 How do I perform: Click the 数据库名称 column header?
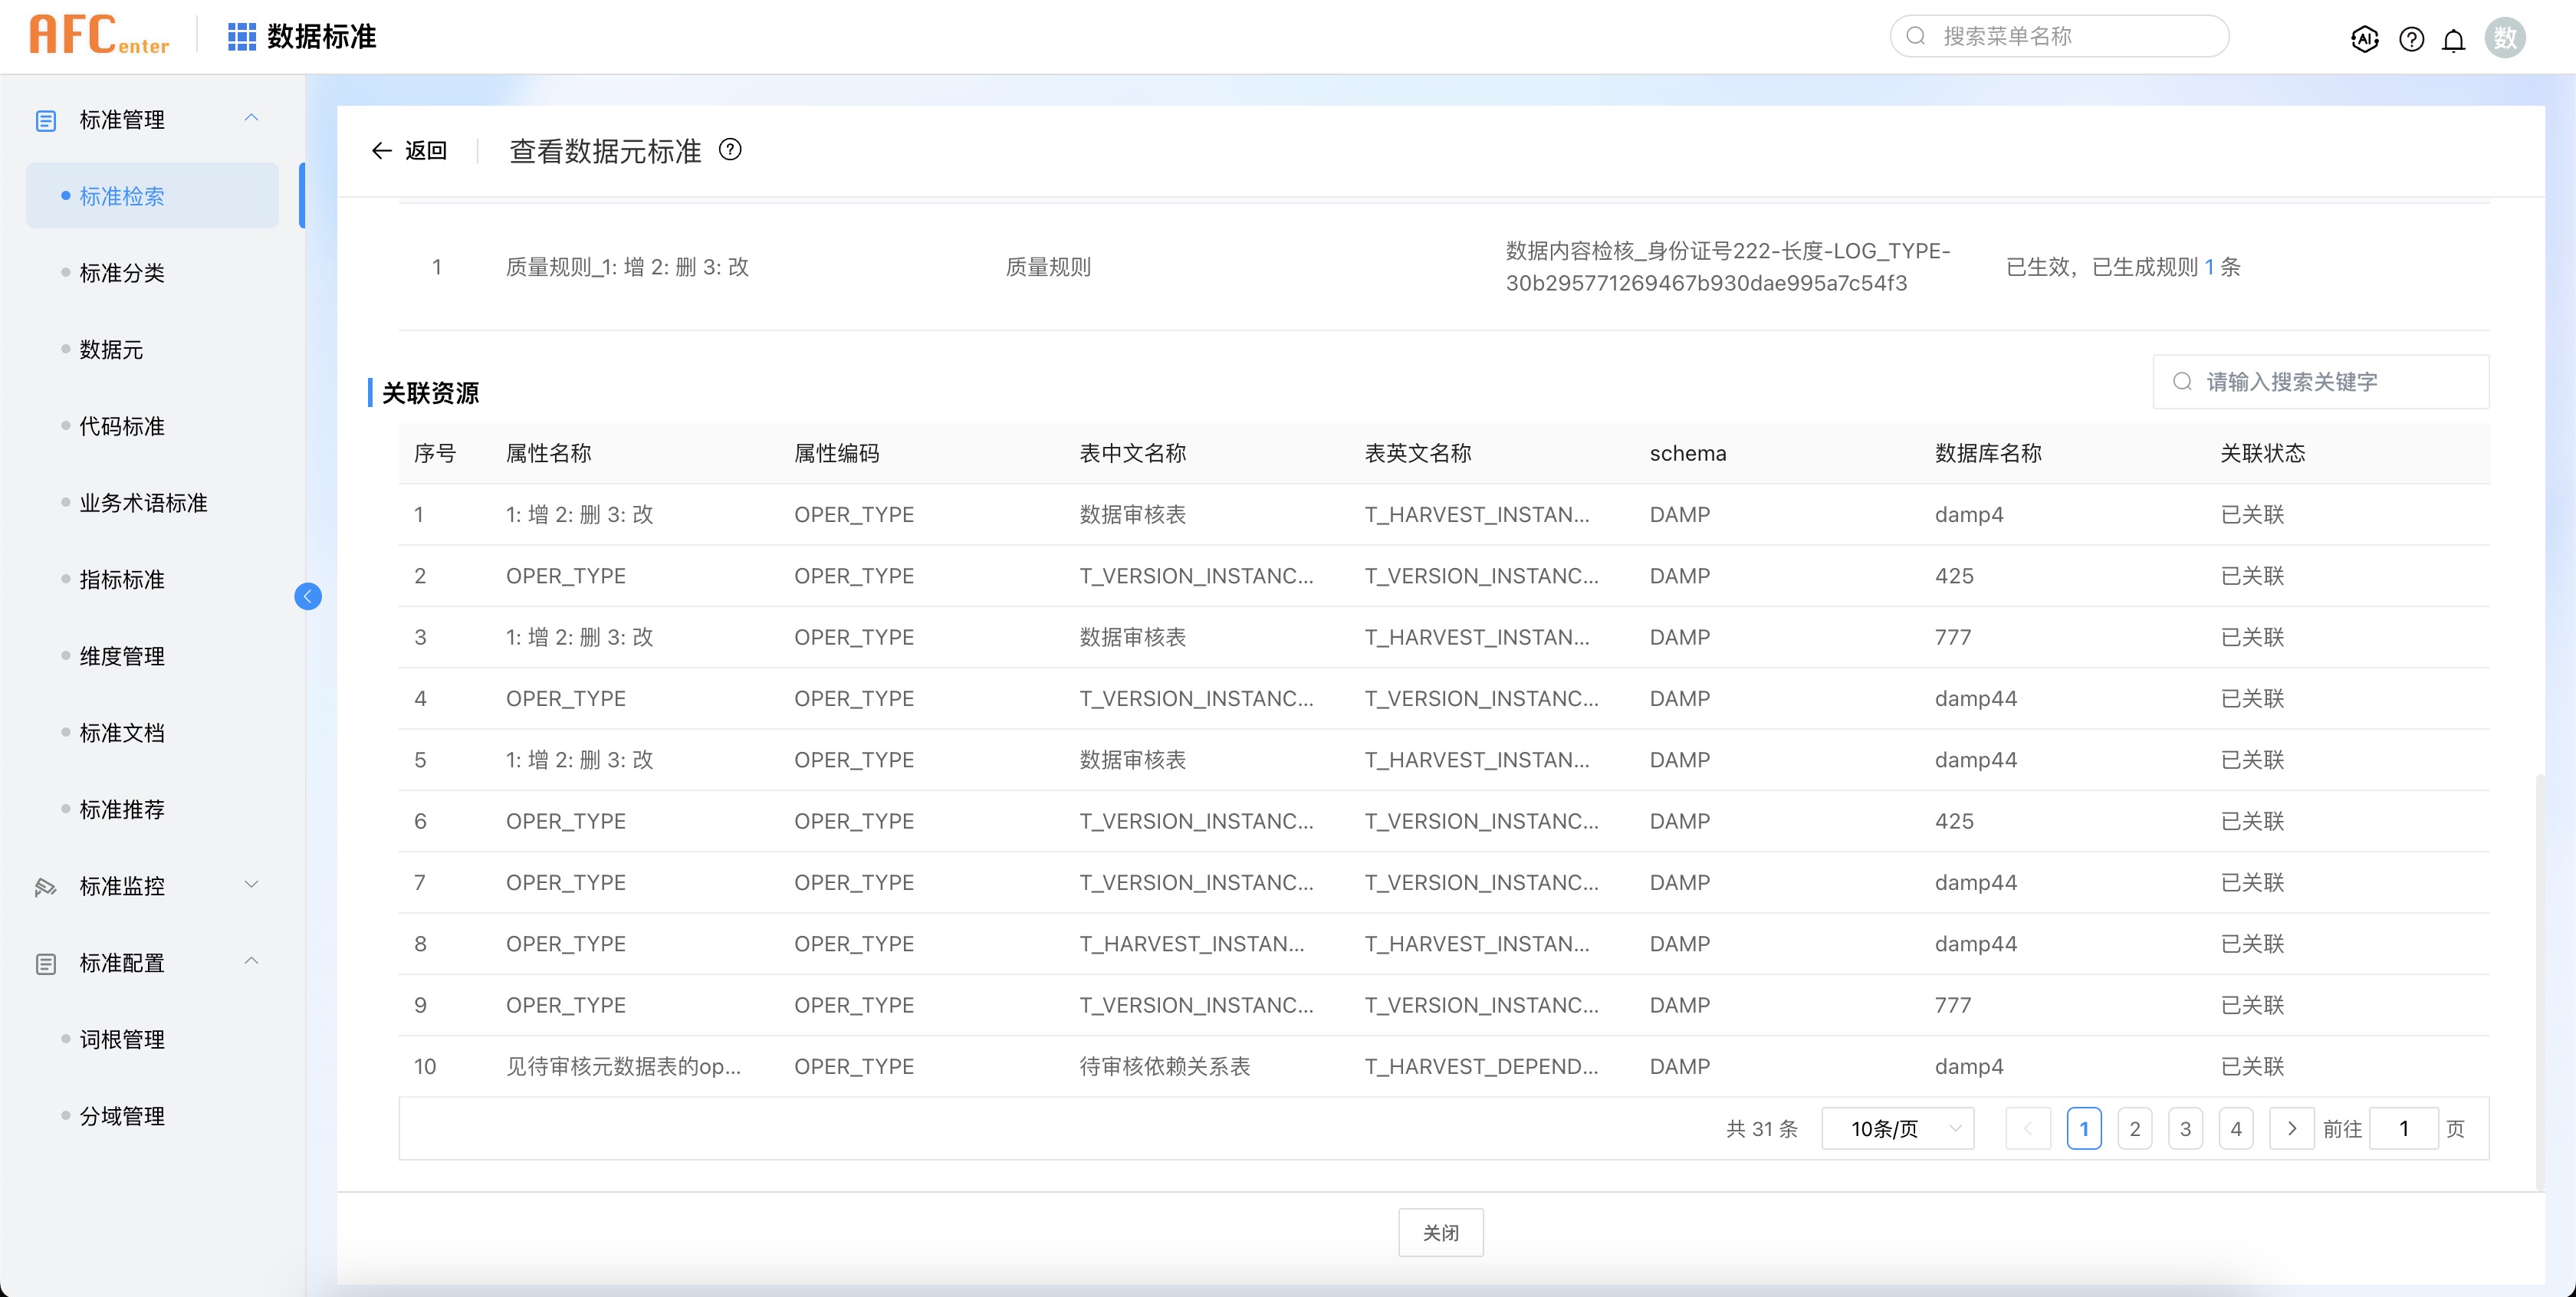(1988, 453)
